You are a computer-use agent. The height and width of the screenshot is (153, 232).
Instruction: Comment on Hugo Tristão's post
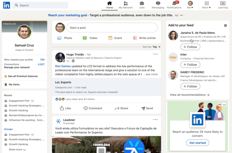[93, 108]
